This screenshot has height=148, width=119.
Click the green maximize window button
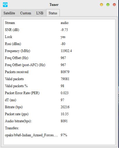[x=108, y=5]
